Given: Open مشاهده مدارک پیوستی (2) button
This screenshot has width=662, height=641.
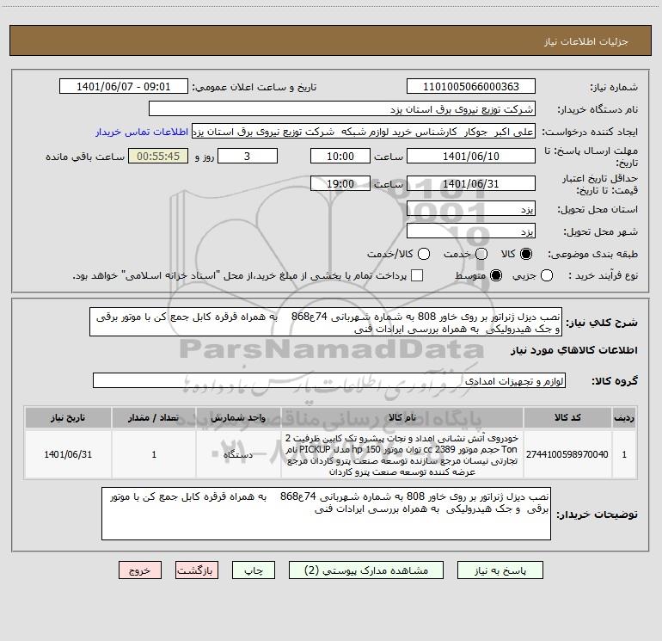Looking at the screenshot, I should (x=366, y=570).
